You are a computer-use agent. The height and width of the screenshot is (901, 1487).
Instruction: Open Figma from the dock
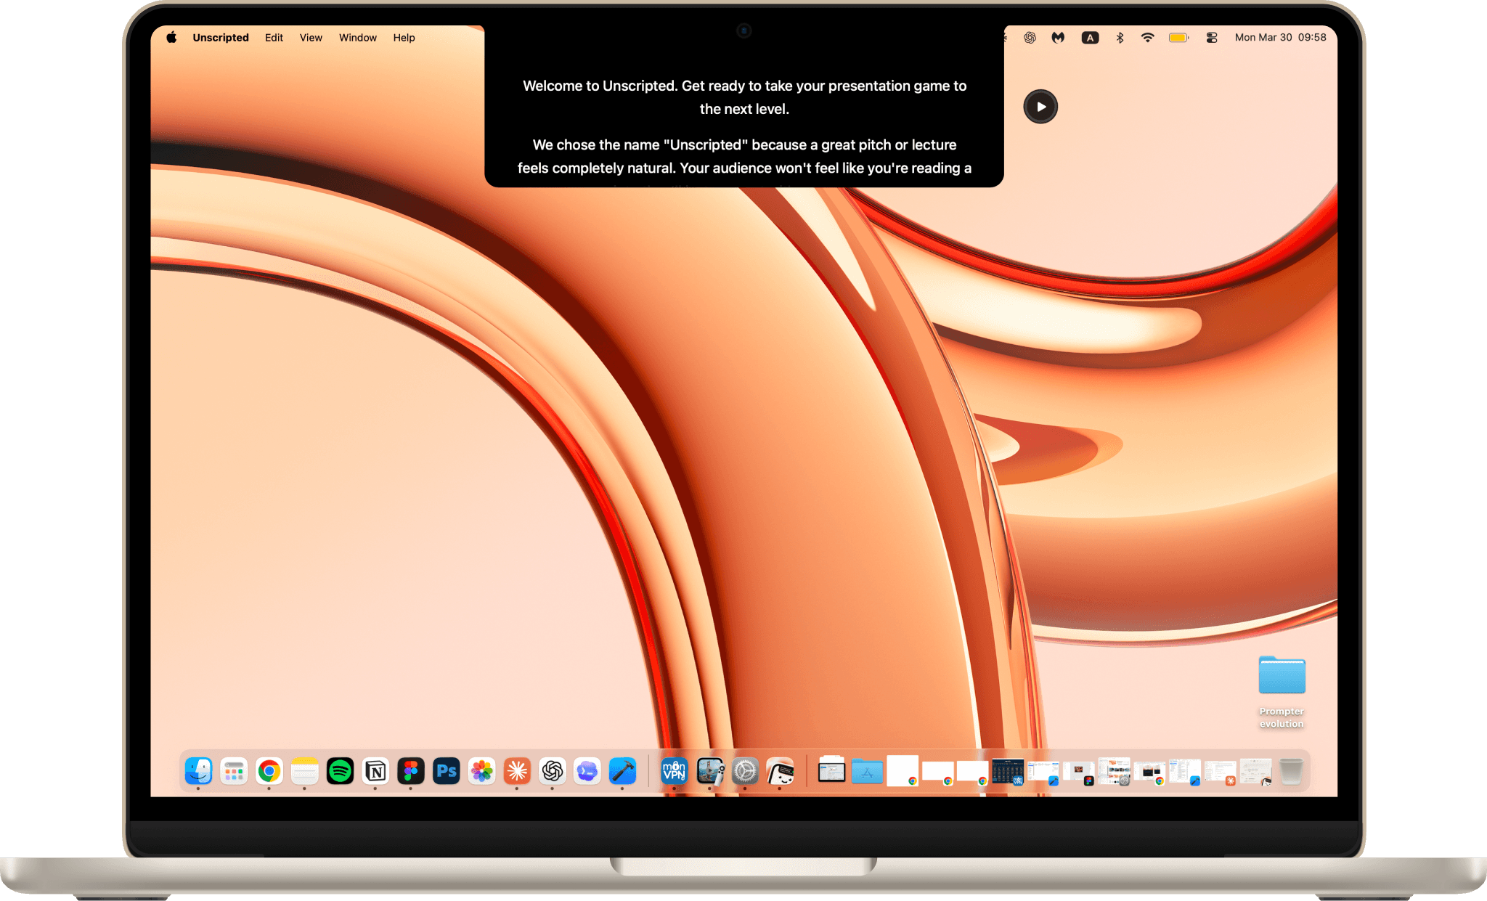tap(411, 771)
